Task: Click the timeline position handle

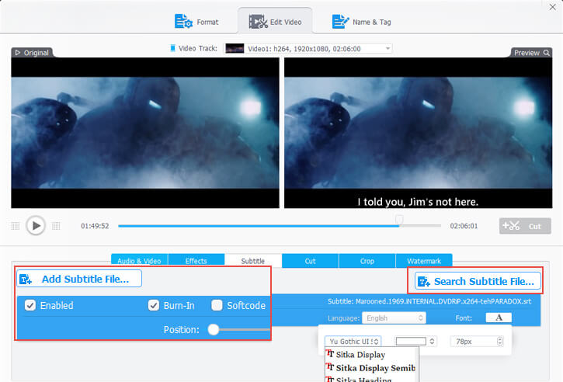Action: tap(399, 220)
